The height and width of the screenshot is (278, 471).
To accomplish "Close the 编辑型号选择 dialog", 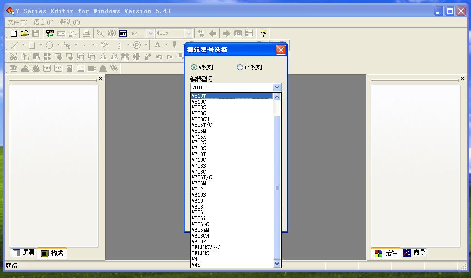I will (281, 50).
